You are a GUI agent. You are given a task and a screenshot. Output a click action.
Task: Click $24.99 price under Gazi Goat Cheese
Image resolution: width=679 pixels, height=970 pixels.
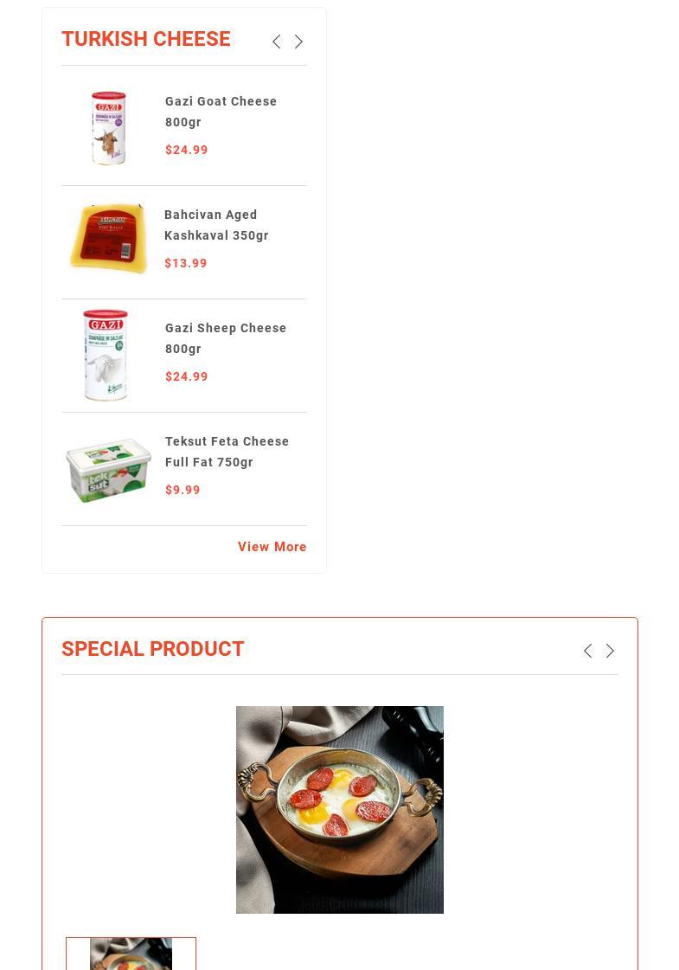pos(186,150)
